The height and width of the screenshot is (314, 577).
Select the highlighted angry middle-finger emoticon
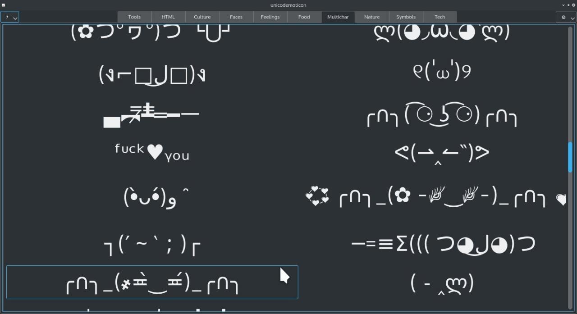pos(152,282)
